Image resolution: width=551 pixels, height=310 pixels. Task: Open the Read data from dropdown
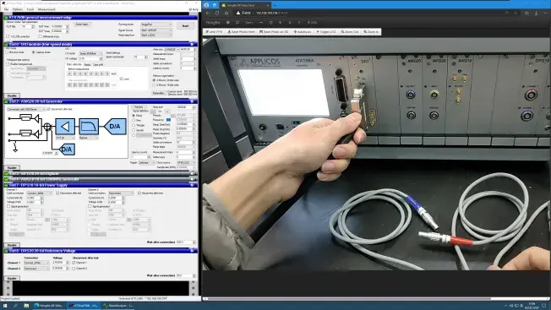(x=156, y=35)
